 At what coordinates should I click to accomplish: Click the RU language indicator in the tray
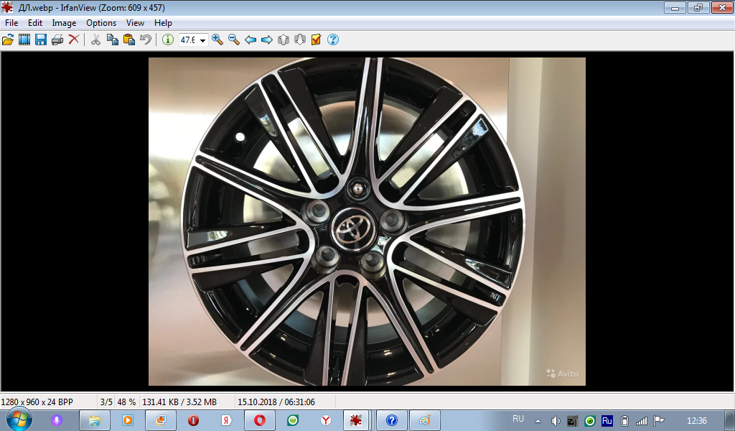(518, 418)
